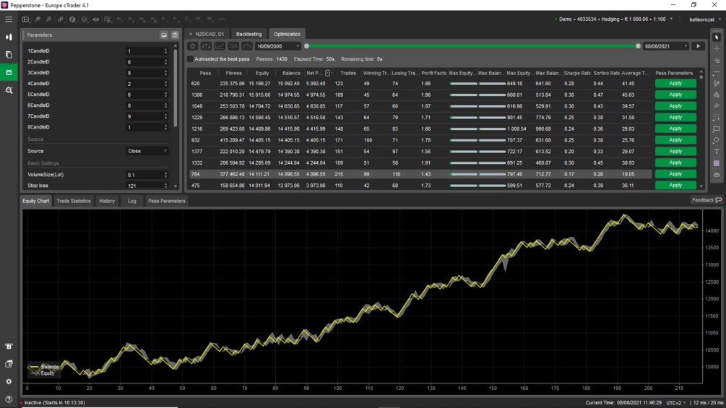
Task: Open the Copy section in the left sidebar
Action: [9, 55]
